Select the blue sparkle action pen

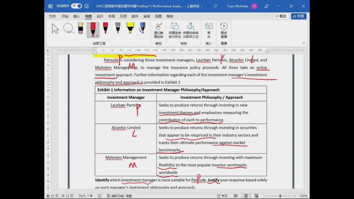pos(143,28)
